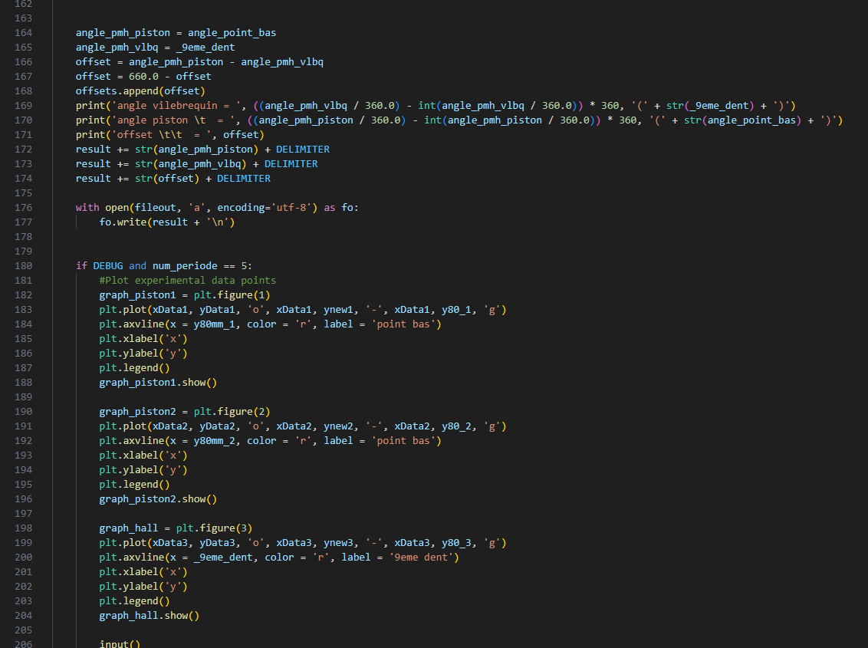Viewport: 868px width, 648px height.
Task: Click "plt.legend()" on line 187
Action: [134, 368]
